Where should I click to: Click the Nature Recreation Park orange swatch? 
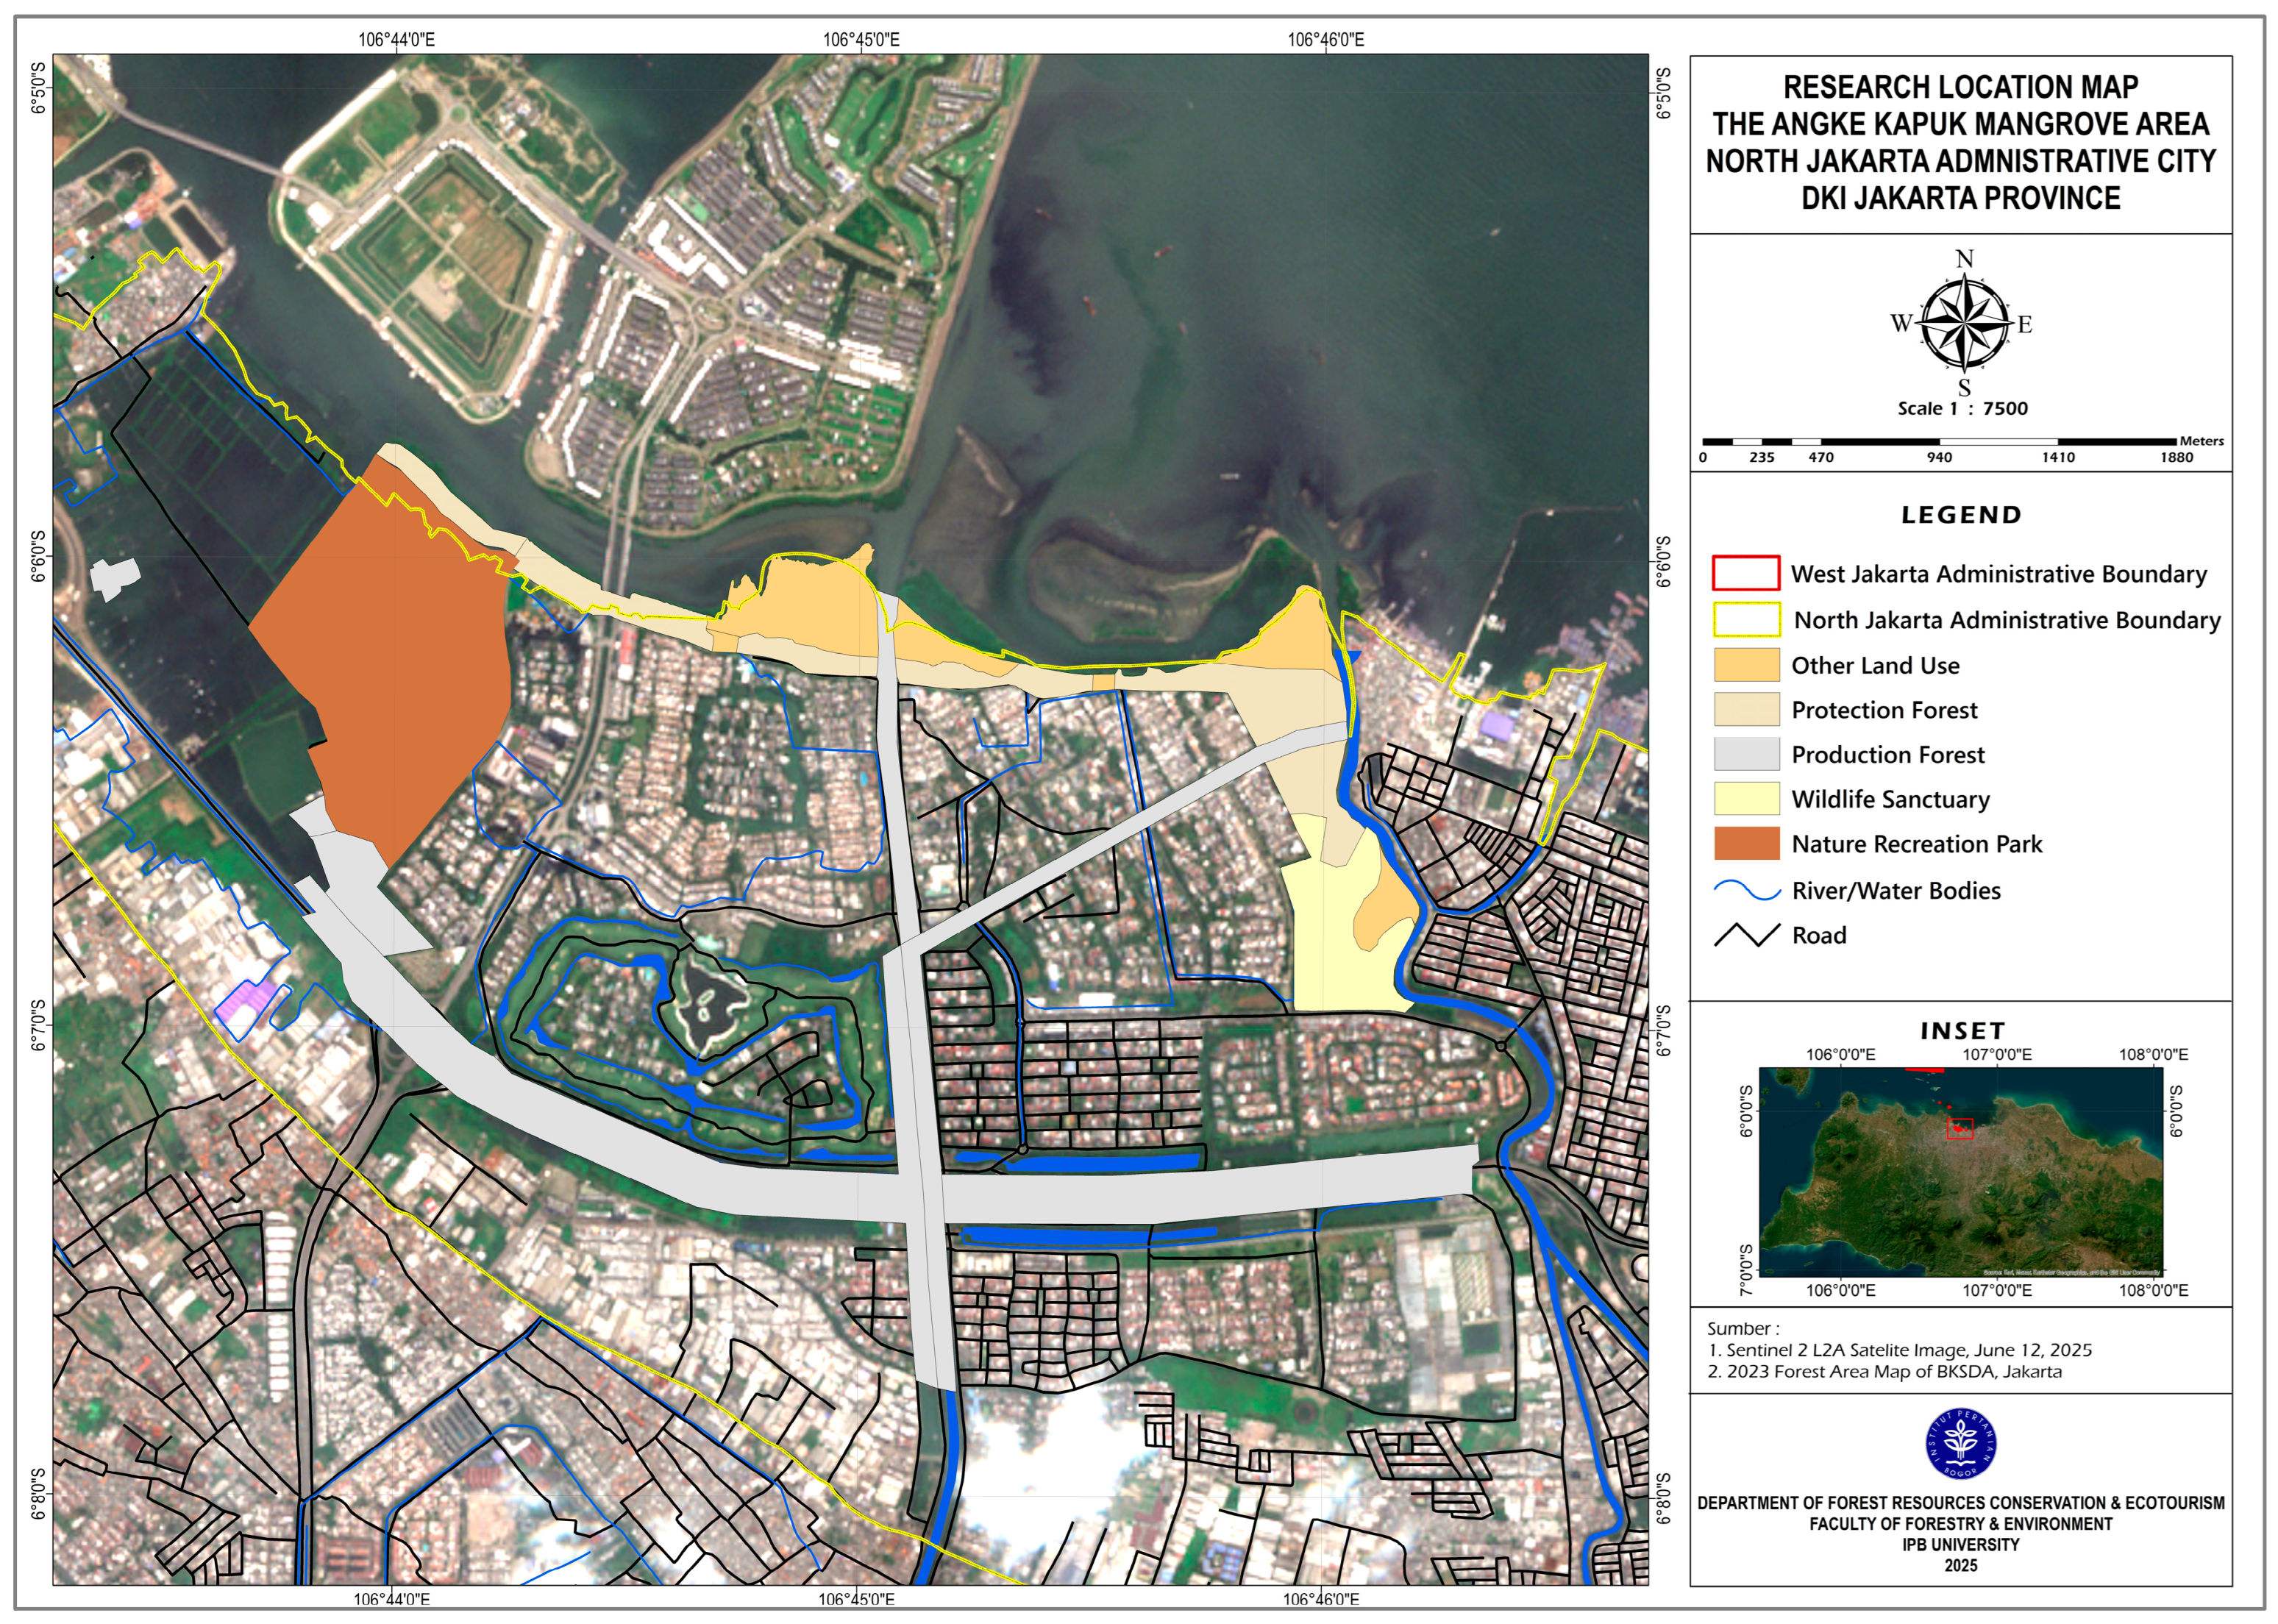(1746, 843)
